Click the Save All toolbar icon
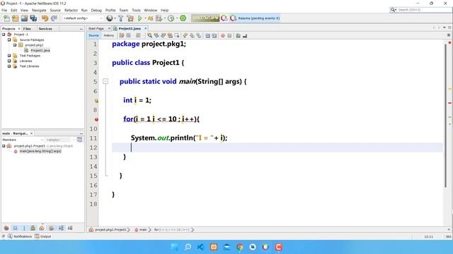The image size is (453, 254). [33, 18]
